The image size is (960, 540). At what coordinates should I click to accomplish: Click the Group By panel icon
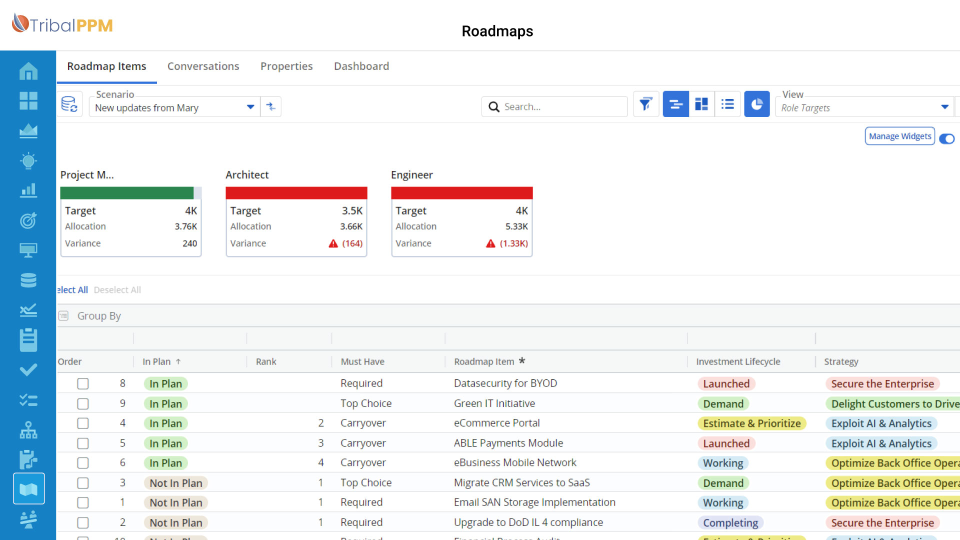63,315
